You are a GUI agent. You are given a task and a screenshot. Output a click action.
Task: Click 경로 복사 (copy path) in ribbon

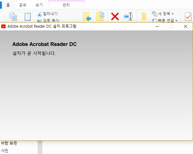(x=48, y=20)
